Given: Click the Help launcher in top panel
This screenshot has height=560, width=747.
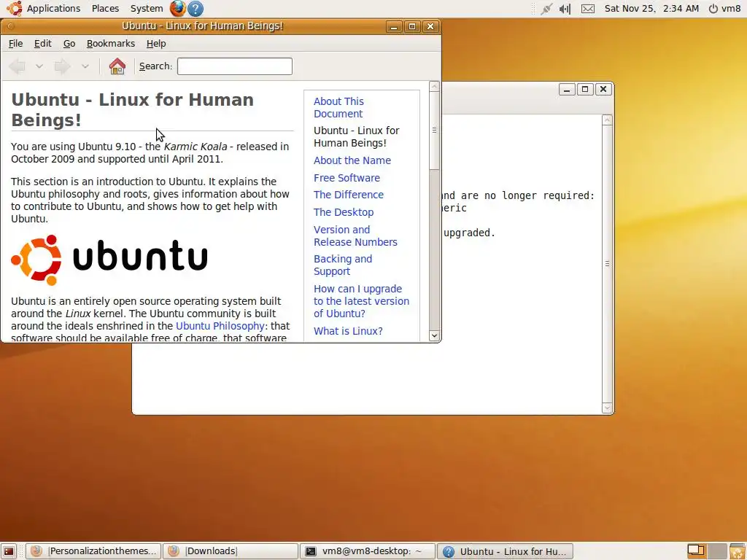Looking at the screenshot, I should [x=196, y=9].
